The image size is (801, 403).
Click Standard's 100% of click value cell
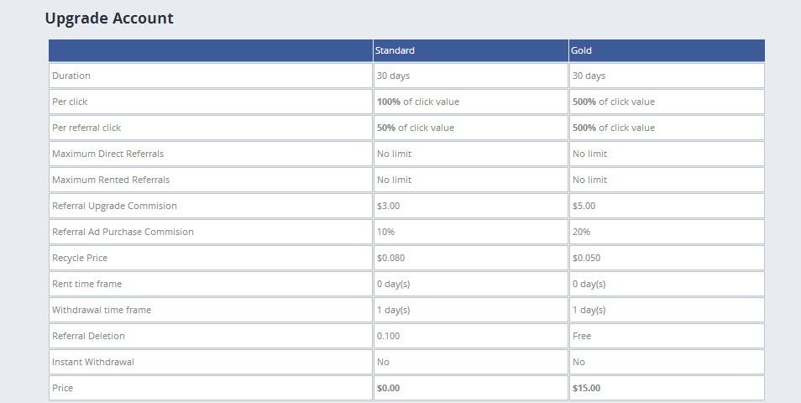pyautogui.click(x=418, y=102)
